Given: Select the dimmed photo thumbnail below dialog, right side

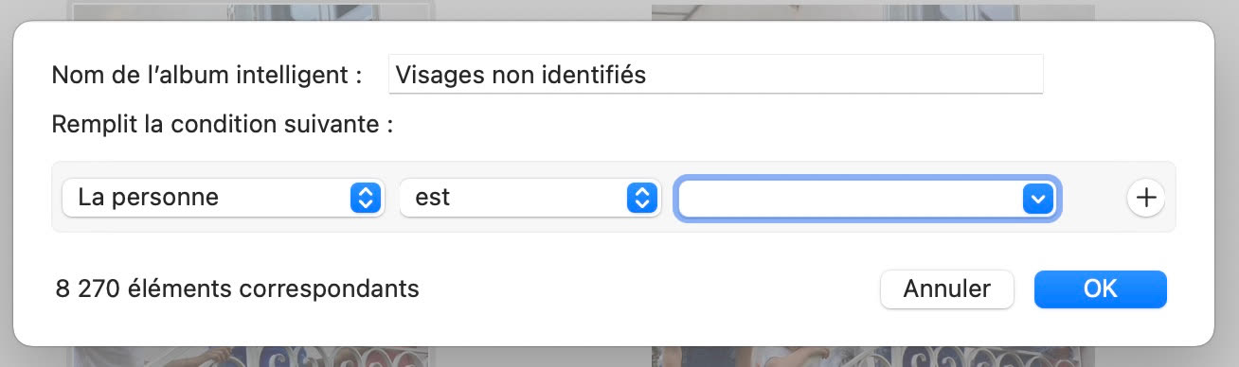Looking at the screenshot, I should pyautogui.click(x=873, y=356).
